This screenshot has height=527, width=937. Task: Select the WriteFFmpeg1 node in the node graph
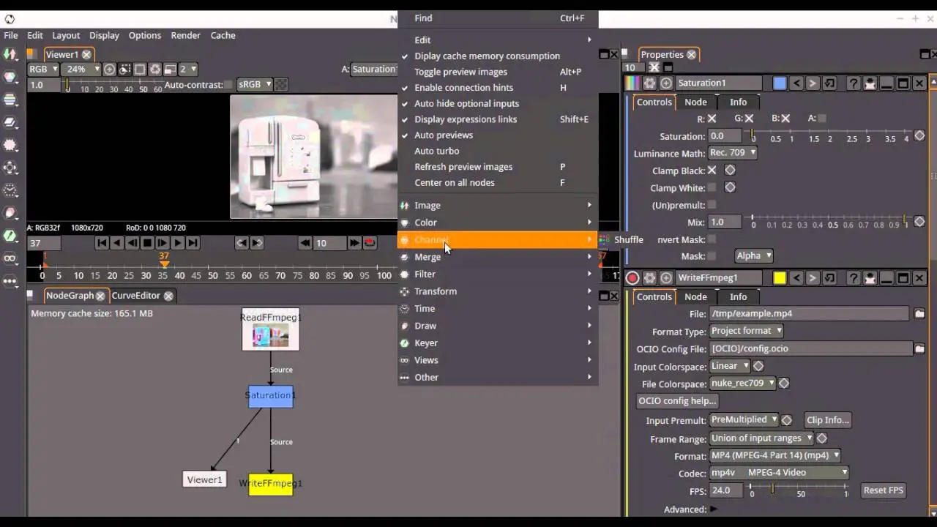(x=269, y=483)
